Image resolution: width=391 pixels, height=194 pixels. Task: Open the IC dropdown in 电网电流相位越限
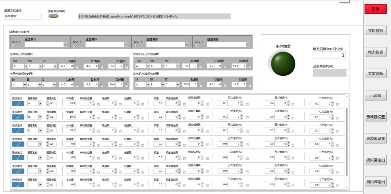click(55, 84)
